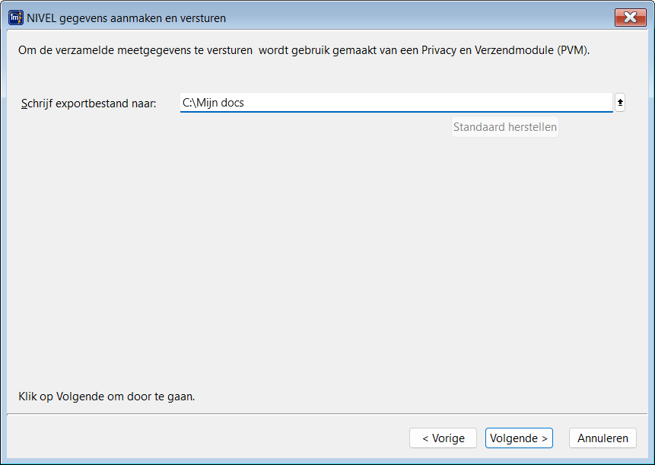Image resolution: width=655 pixels, height=465 pixels.
Task: Close the NIVEL gegevens dialog window
Action: click(629, 18)
